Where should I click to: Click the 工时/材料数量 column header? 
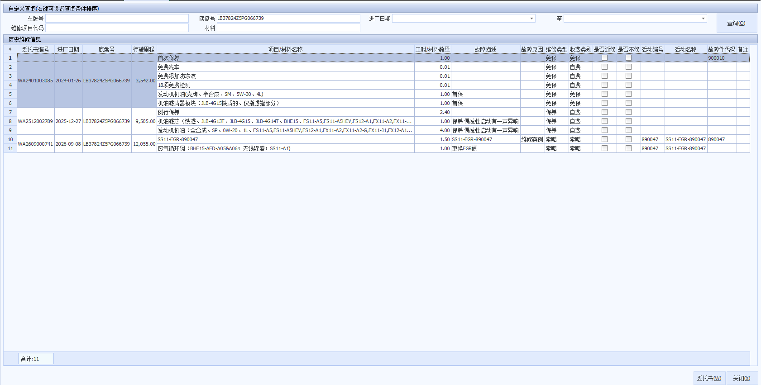tap(433, 49)
